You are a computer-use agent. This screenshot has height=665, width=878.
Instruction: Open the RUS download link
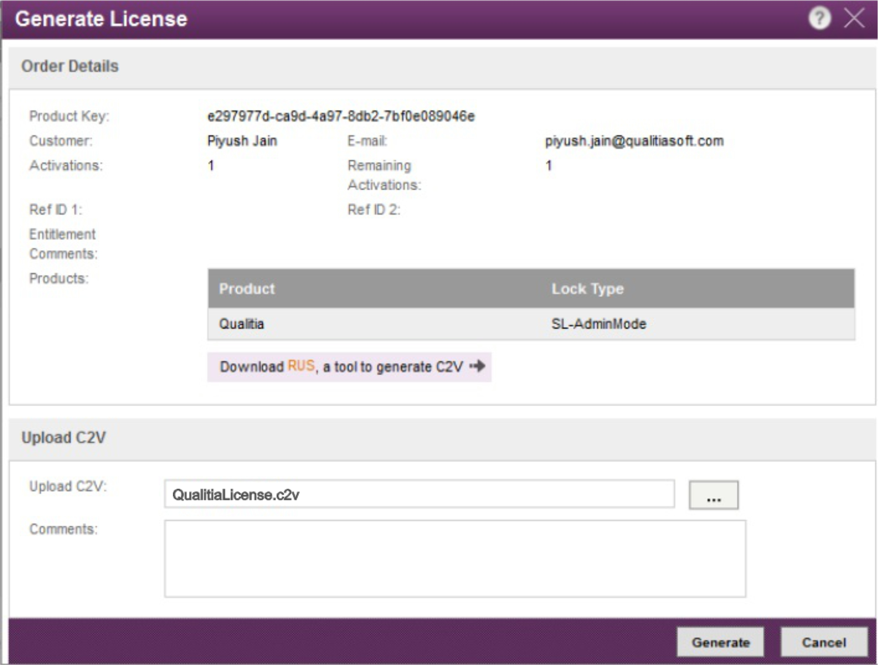pos(301,366)
